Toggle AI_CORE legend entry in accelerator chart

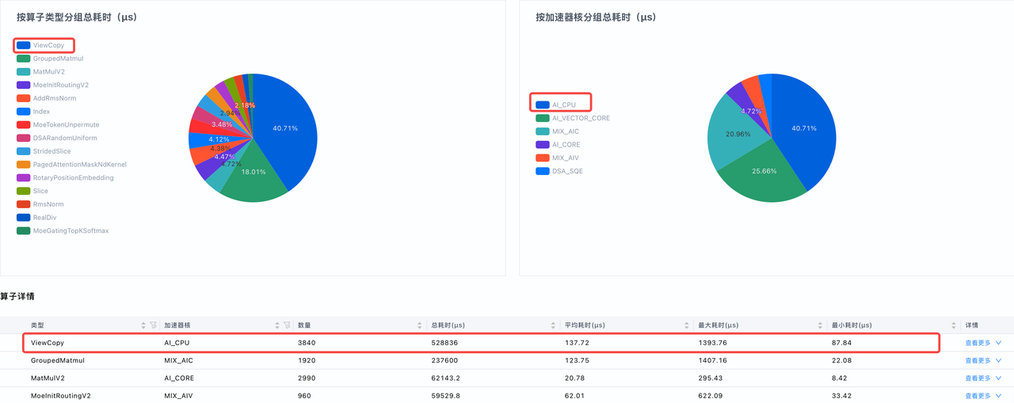[x=558, y=145]
